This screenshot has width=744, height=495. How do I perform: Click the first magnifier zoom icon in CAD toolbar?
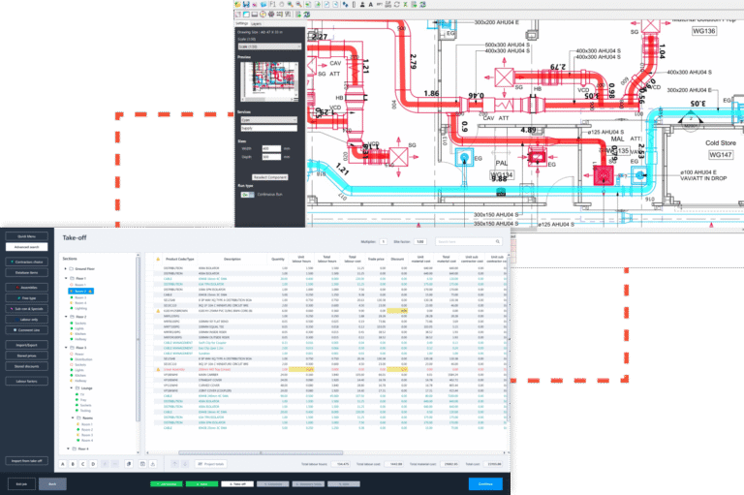click(290, 4)
